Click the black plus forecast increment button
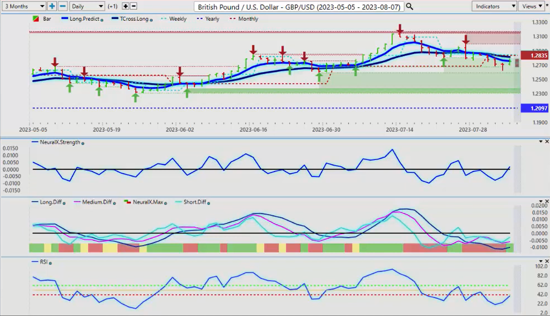This screenshot has width=550, height=316. (x=125, y=6)
